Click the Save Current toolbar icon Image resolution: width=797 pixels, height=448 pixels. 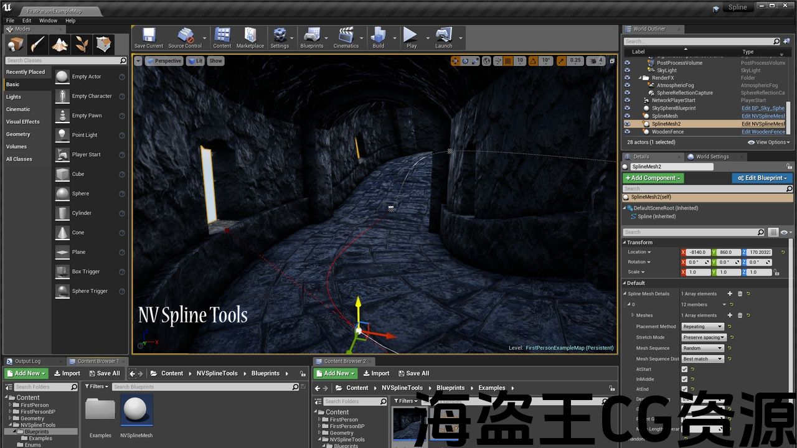[148, 37]
